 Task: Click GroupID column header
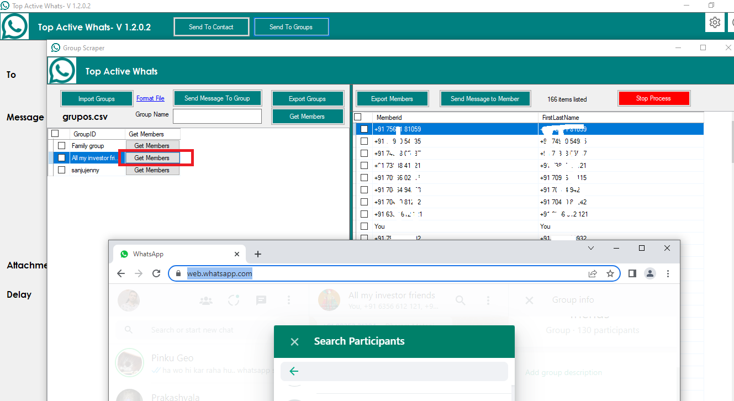pyautogui.click(x=98, y=134)
